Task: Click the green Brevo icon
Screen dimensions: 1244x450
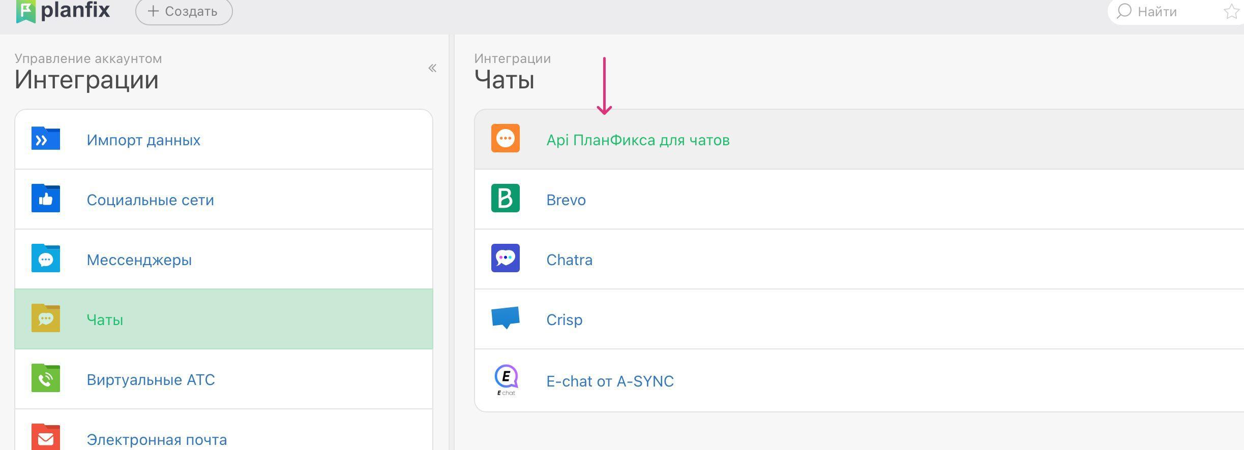Action: click(x=505, y=198)
